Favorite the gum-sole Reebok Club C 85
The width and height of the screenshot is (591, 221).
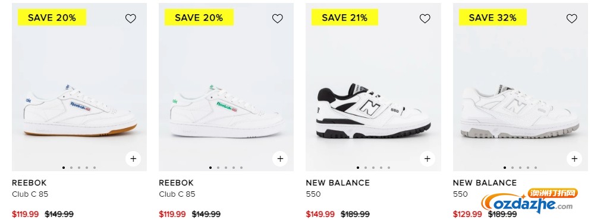tap(130, 18)
